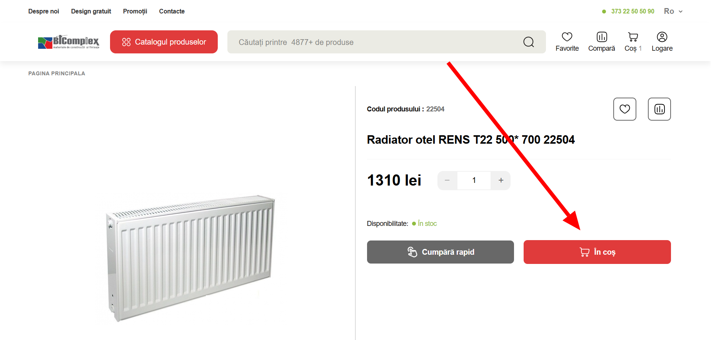Open the Compară comparison icon in header

pos(602,37)
